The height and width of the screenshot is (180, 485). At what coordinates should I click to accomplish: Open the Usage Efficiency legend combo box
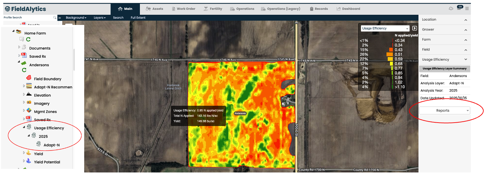point(385,29)
